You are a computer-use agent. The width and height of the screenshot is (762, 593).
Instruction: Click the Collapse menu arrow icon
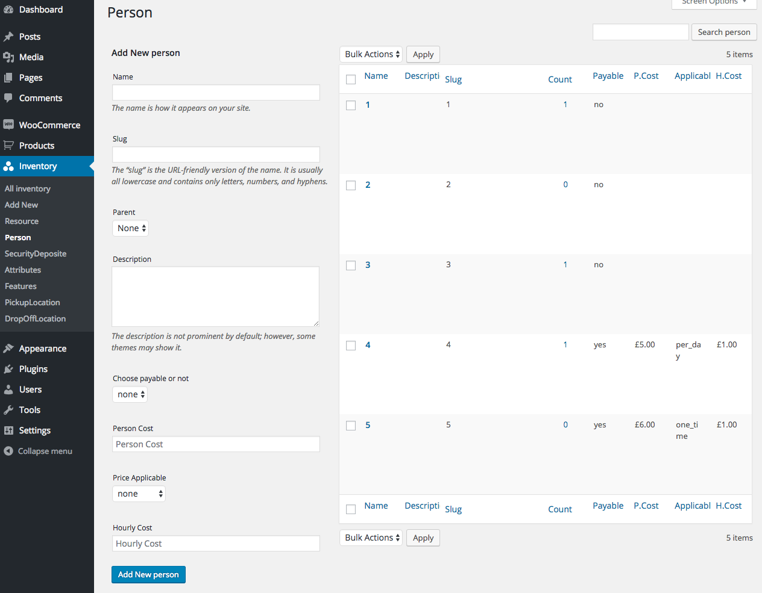(x=8, y=451)
